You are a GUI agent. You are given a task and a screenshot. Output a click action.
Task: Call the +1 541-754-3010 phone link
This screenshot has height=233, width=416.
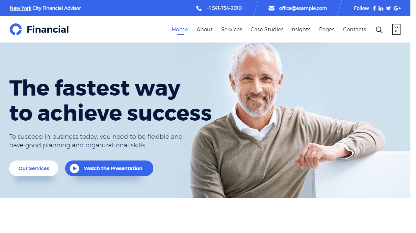click(224, 8)
